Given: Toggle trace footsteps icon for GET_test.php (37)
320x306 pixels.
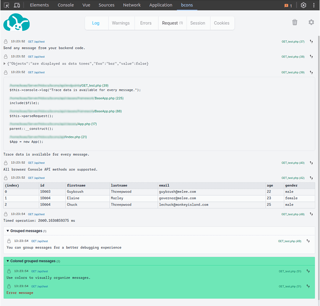Looking at the screenshot, I should coord(311,41).
